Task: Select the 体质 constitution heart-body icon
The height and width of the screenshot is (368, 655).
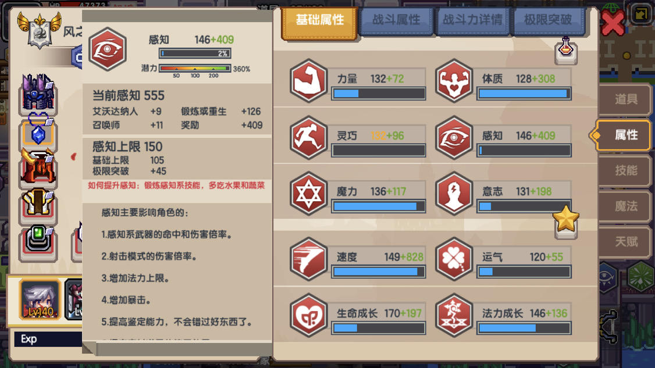Action: click(454, 81)
